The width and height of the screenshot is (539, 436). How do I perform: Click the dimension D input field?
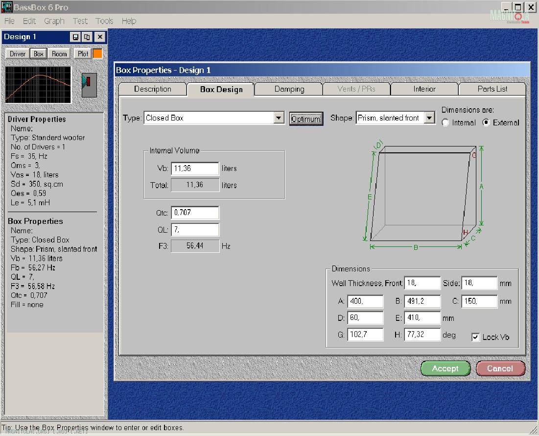(x=365, y=318)
